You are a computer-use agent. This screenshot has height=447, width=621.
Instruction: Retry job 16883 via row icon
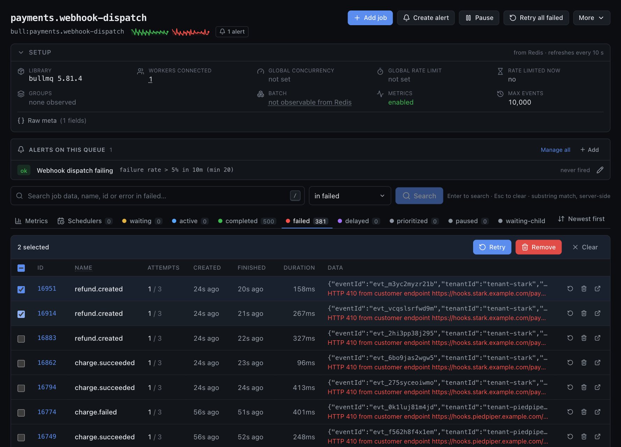(x=570, y=338)
